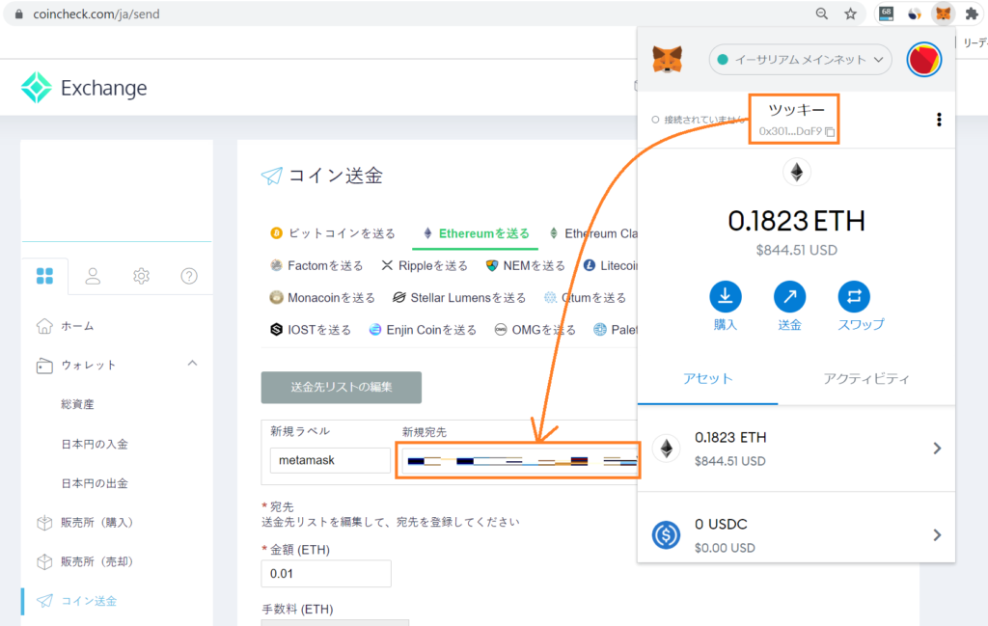The height and width of the screenshot is (626, 988).
Task: Go to ホーム in the sidebar
Action: (77, 326)
